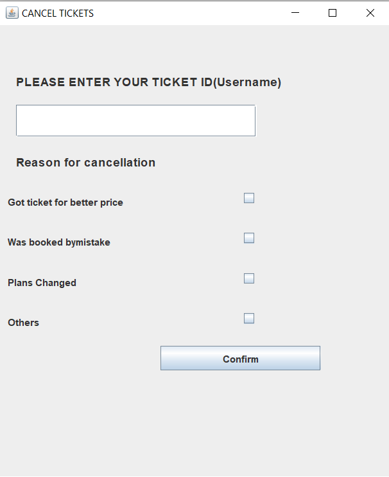Tick the 'Got ticket for better price' checkbox
This screenshot has width=389, height=477.
(249, 198)
